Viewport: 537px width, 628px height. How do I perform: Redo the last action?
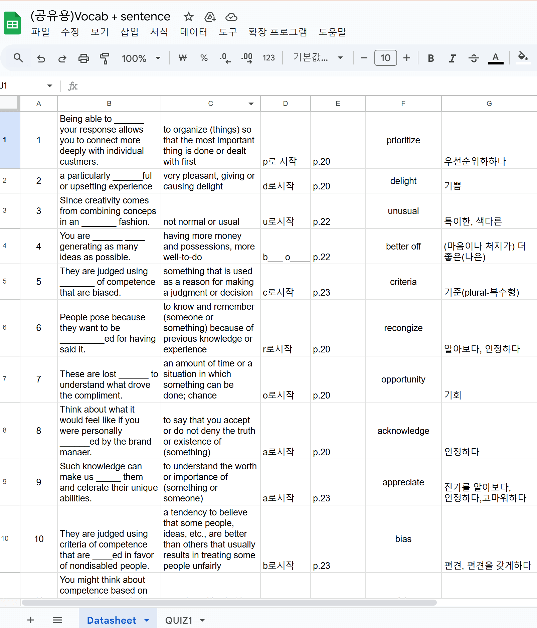pos(62,58)
